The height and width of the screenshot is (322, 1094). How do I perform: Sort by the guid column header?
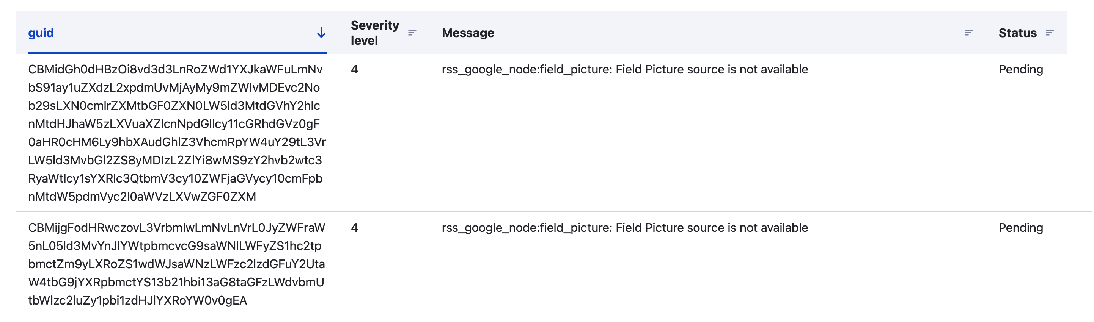41,33
